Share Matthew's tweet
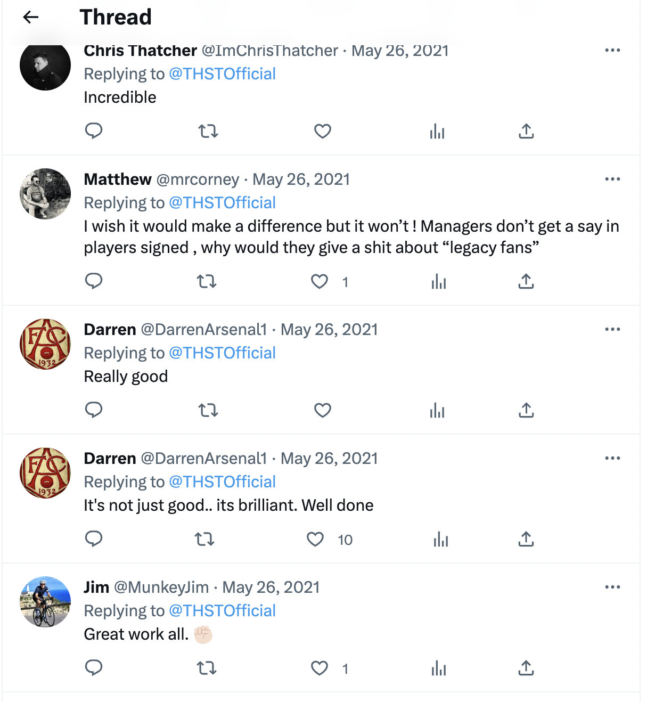 tap(526, 281)
